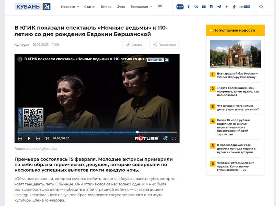This screenshot has height=206, width=276.
Task: Open news about девочка с пулей в артерии
Action: 236,148
